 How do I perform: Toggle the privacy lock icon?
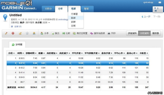pos(20,33)
